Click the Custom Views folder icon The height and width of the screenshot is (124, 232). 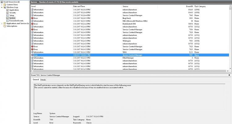[5, 5]
